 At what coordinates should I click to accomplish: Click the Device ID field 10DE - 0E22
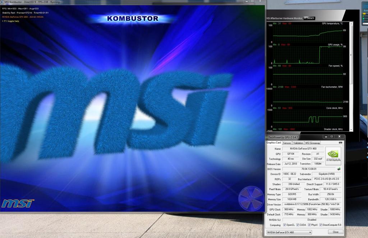[x=290, y=174]
